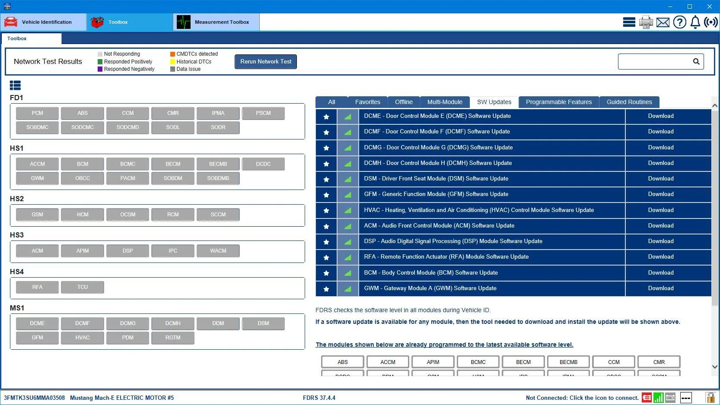Show notifications with the bell icon
This screenshot has width=720, height=405.
click(x=695, y=22)
